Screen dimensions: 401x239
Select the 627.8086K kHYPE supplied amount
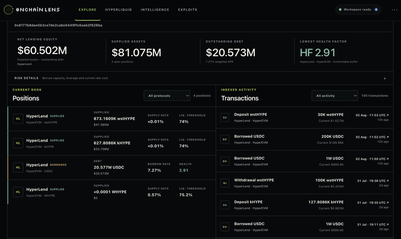click(112, 143)
